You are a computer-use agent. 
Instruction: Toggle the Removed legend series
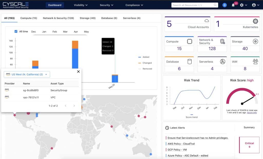pyautogui.click(x=145, y=69)
